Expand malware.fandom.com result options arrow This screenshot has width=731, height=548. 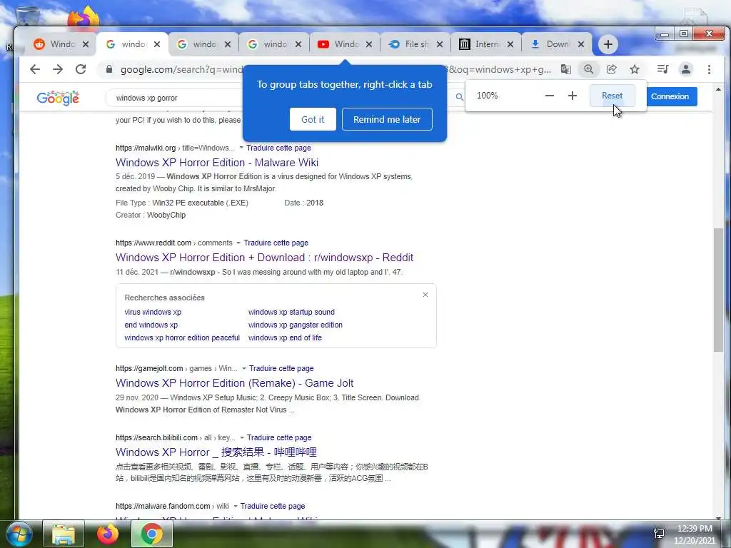(x=236, y=506)
